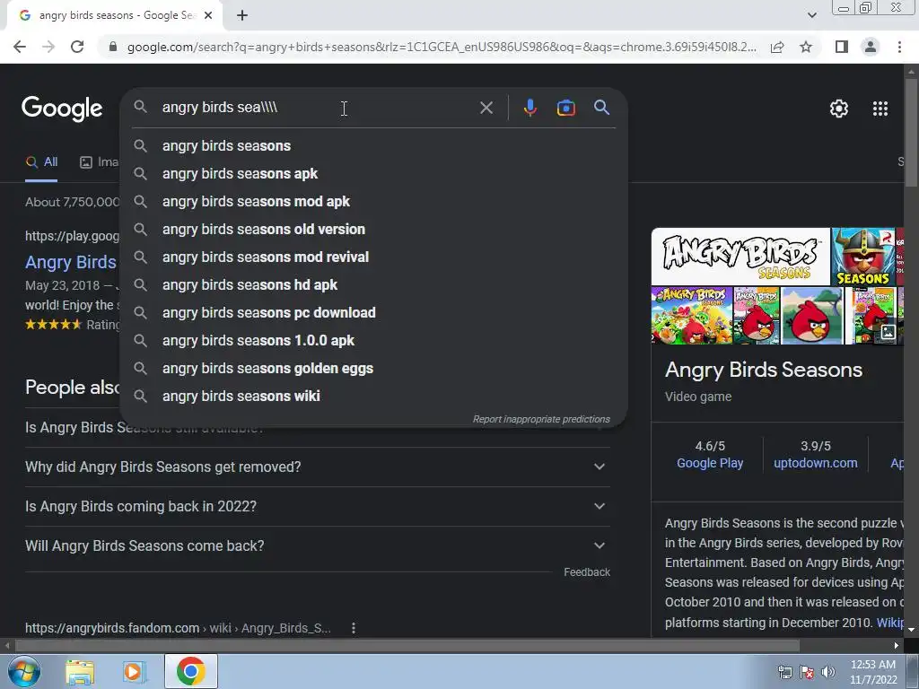This screenshot has height=689, width=919.
Task: Start voice search with the microphone
Action: [530, 108]
